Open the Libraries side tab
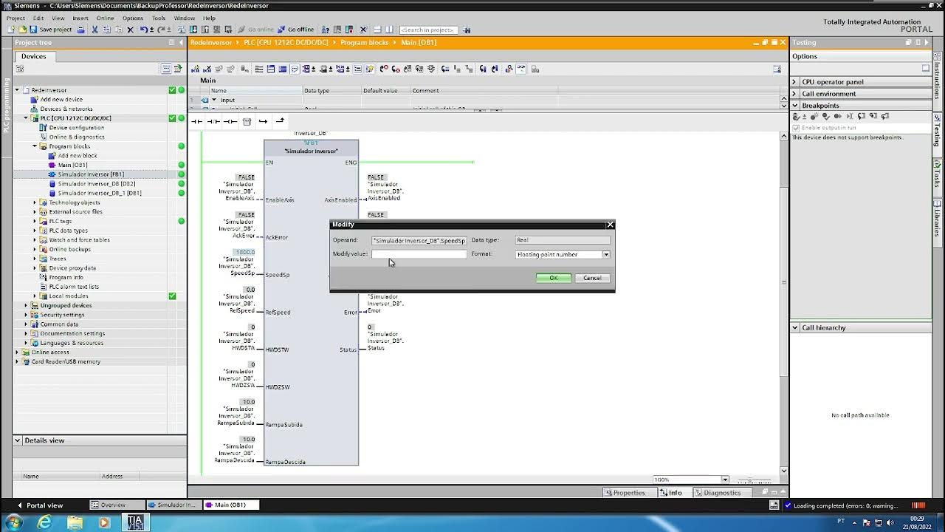945x532 pixels. click(938, 219)
